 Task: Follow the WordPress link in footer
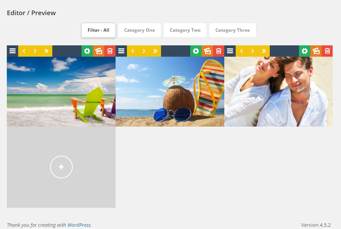click(x=79, y=225)
